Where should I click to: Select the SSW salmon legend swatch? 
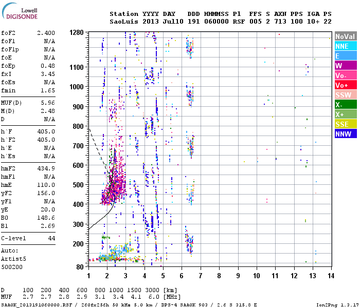[346, 94]
